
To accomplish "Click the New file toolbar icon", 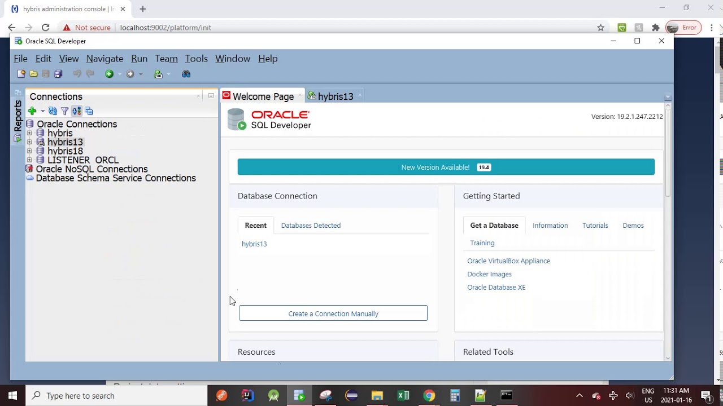I will (x=21, y=74).
